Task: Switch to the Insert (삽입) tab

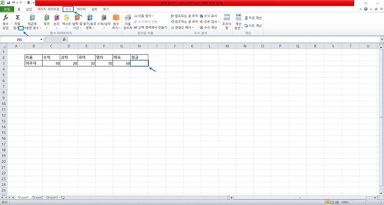Action: pyautogui.click(x=29, y=9)
